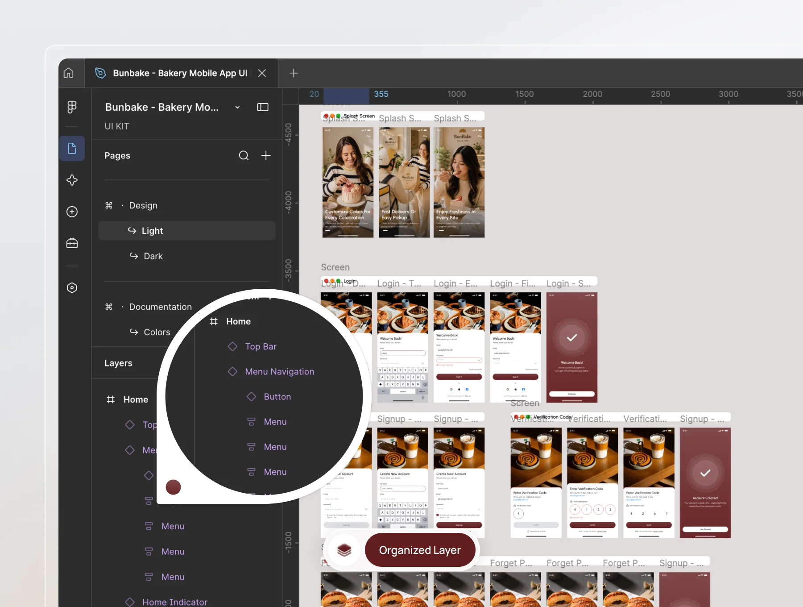Click the Splash Screen section label
The image size is (803, 607).
pyautogui.click(x=359, y=116)
